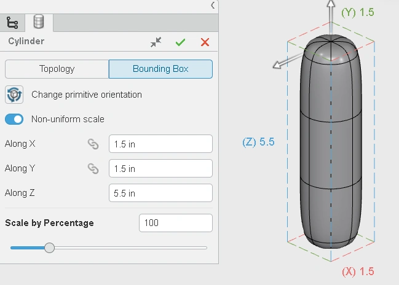This screenshot has height=285, width=399.
Task: Click the Change primitive orientation icon
Action: click(14, 95)
